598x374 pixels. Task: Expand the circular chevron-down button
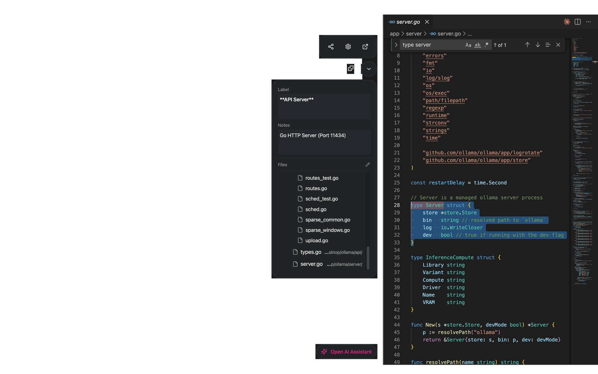pos(368,69)
